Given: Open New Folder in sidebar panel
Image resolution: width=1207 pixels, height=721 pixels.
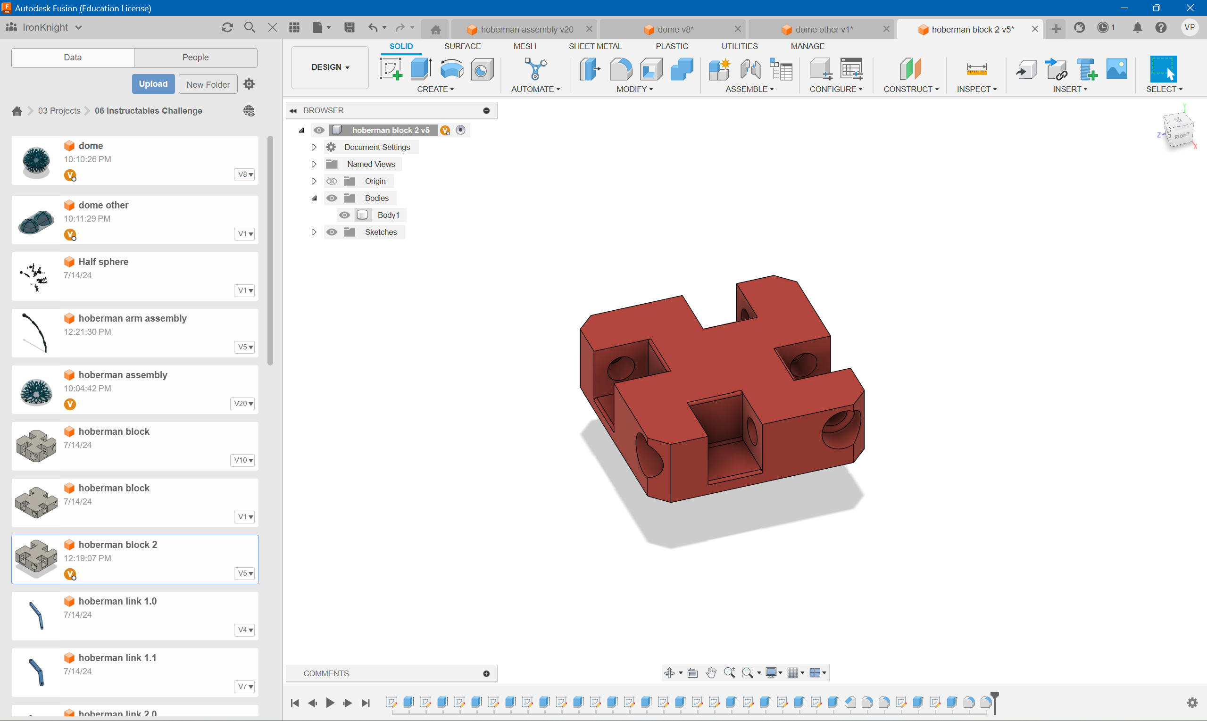Looking at the screenshot, I should pos(207,83).
